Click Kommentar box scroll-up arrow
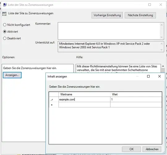167x155 pixels. point(161,25)
